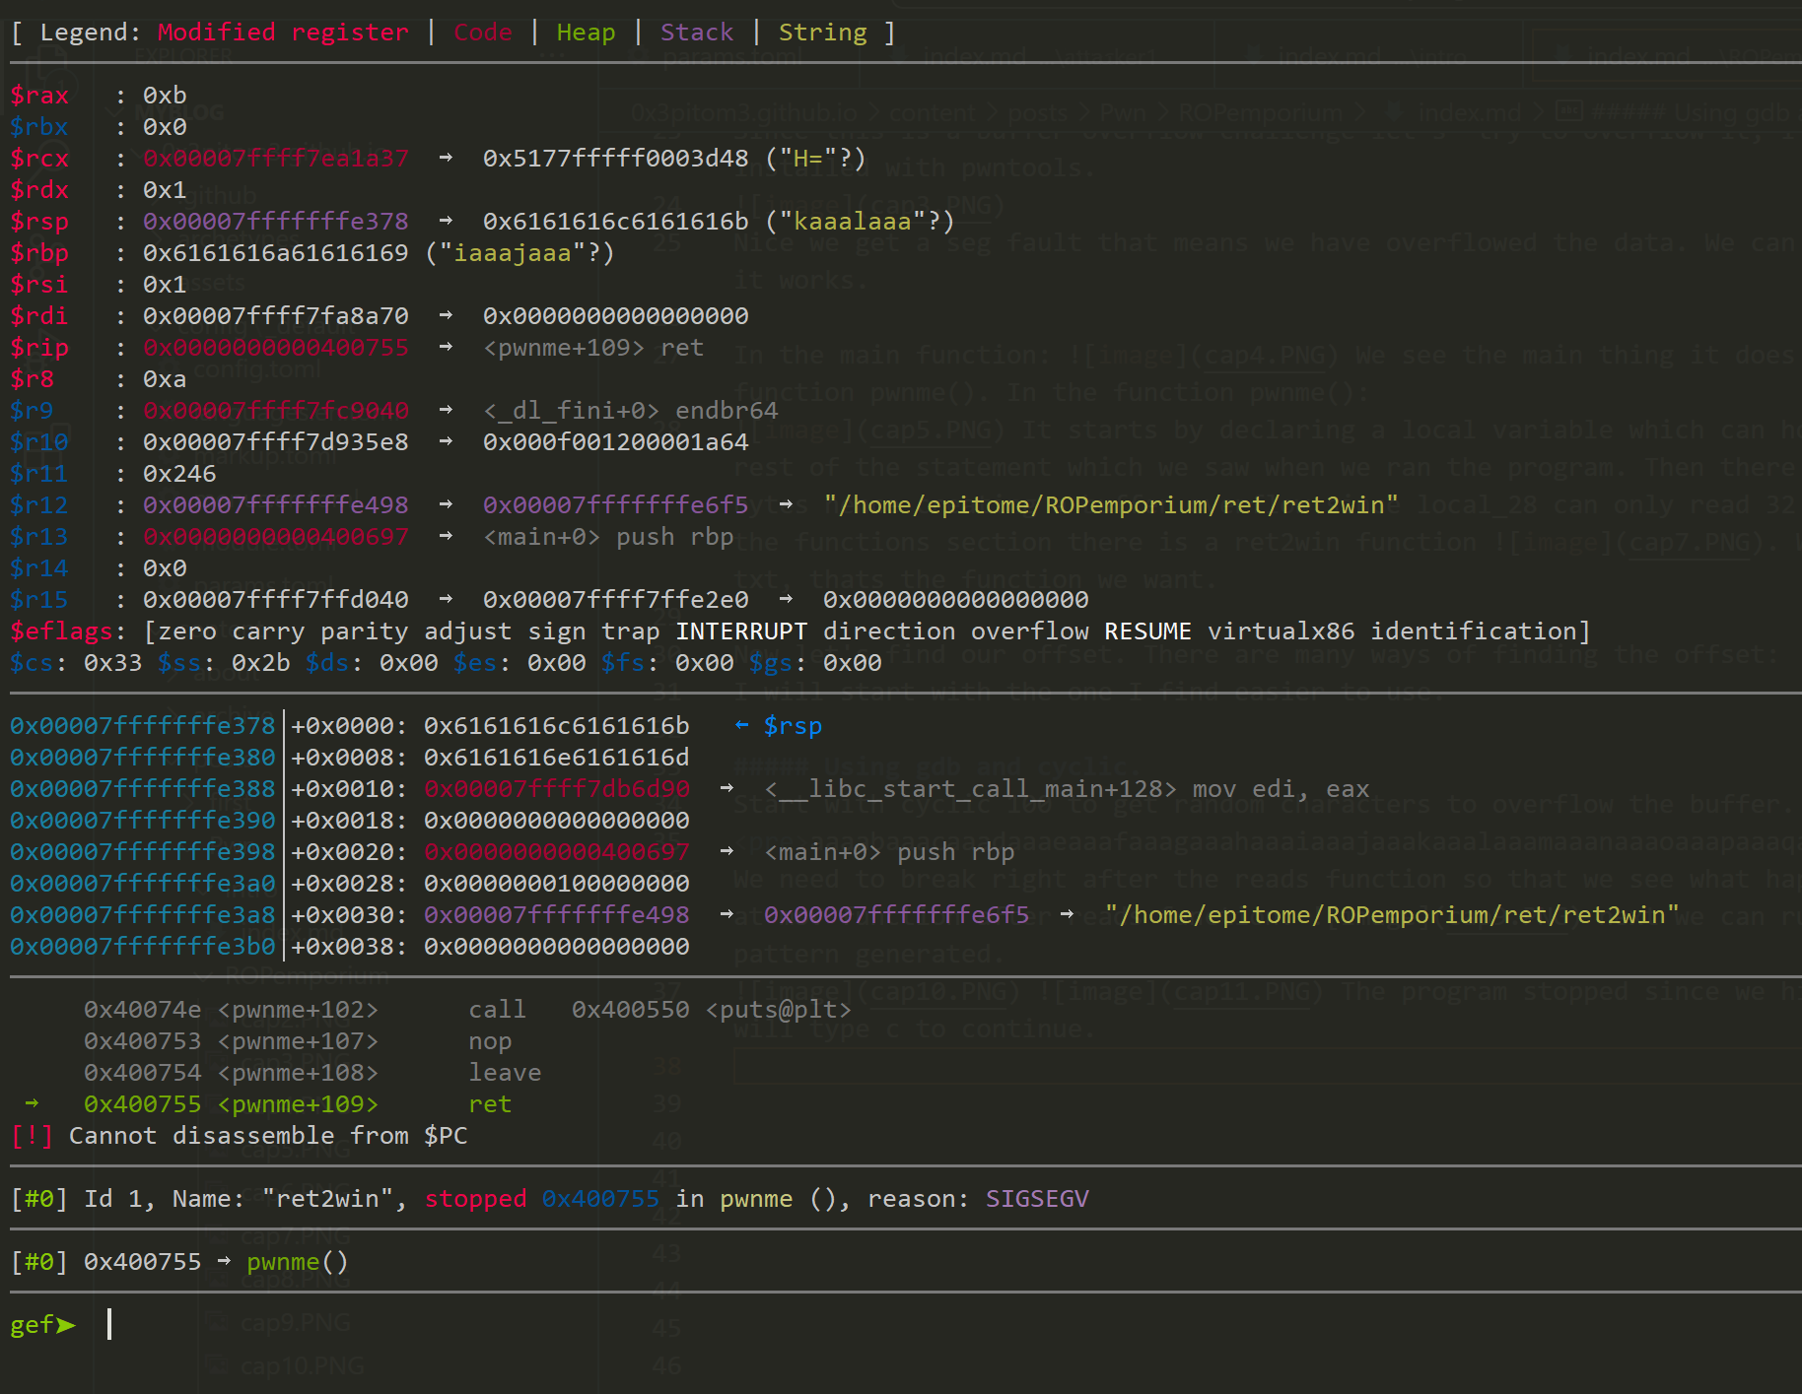This screenshot has height=1394, width=1802.
Task: Select <pwnme+109> ret on the $rip row
Action: pos(593,348)
